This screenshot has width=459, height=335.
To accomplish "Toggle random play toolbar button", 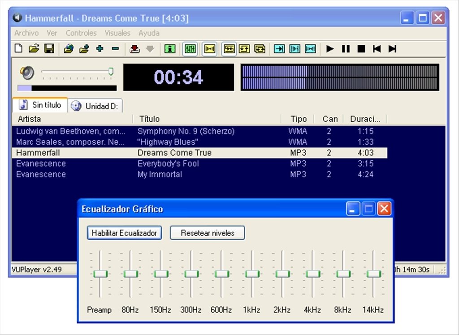I will (x=229, y=48).
